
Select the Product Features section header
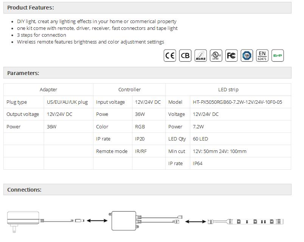coord(31,8)
